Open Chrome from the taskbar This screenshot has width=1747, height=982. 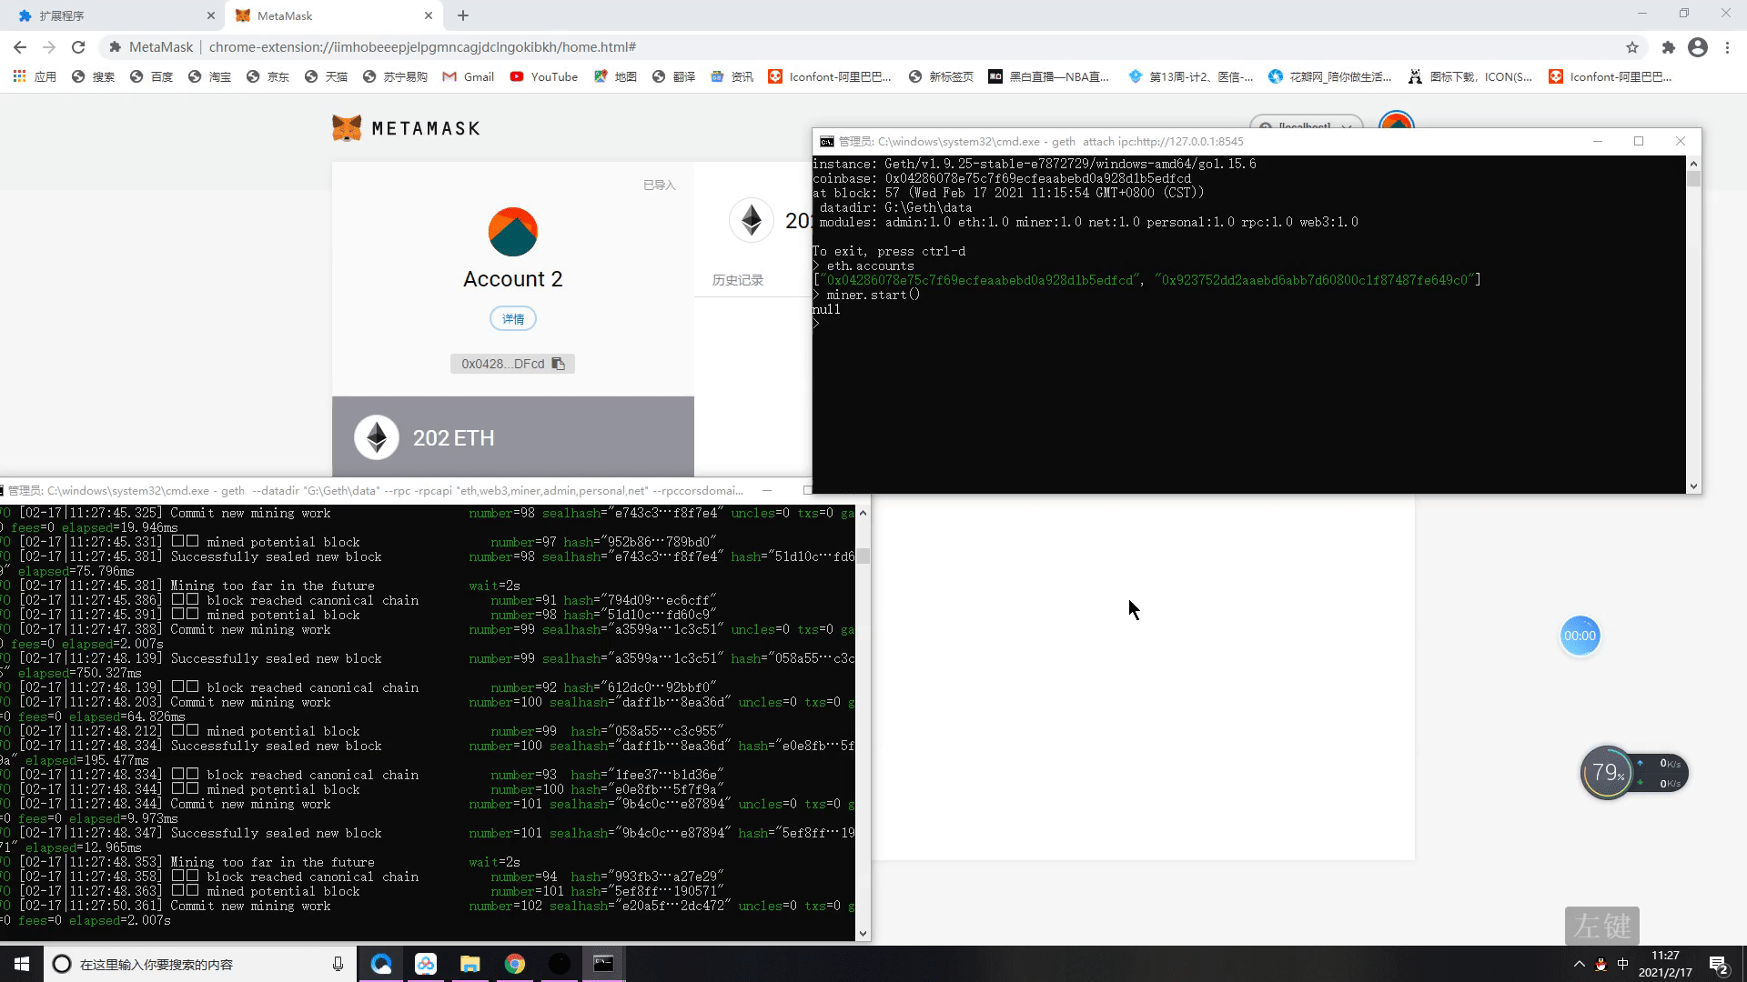pyautogui.click(x=515, y=964)
